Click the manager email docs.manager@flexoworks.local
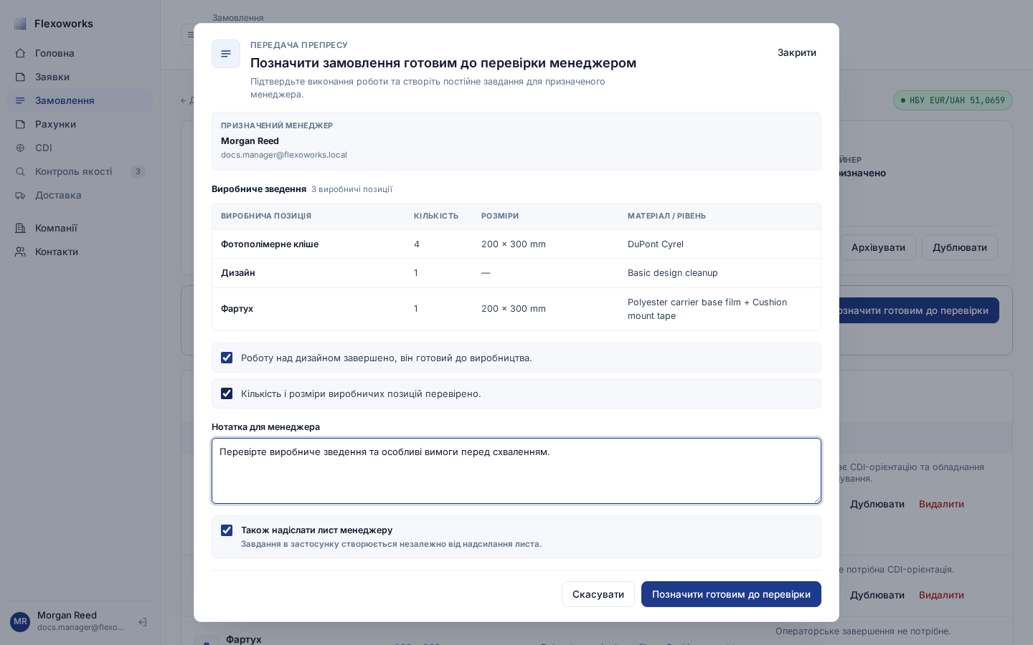Screen dimensions: 1033x645 [x=284, y=155]
